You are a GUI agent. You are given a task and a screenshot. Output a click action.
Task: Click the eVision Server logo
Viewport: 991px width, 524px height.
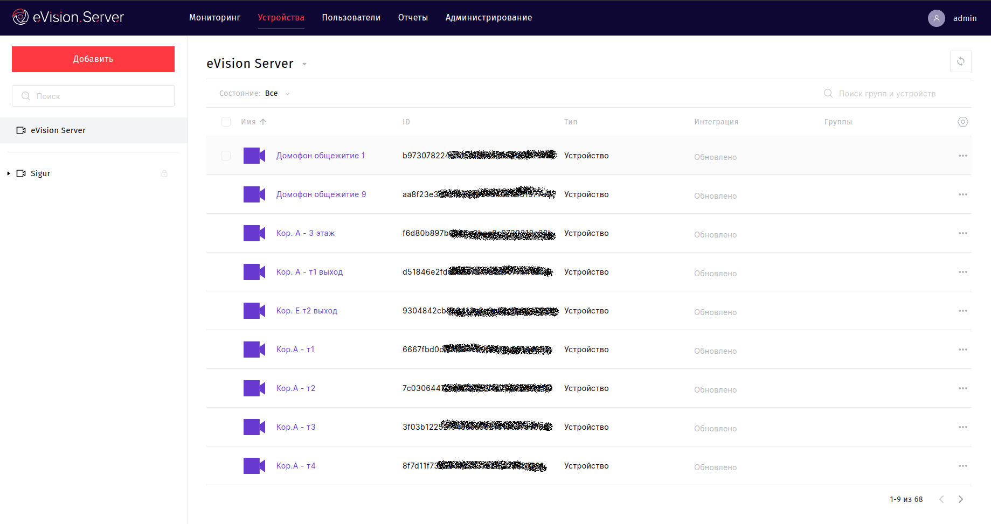(68, 17)
